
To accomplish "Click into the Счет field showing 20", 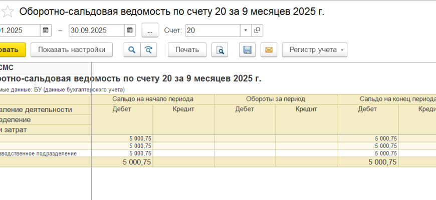I will click(212, 30).
